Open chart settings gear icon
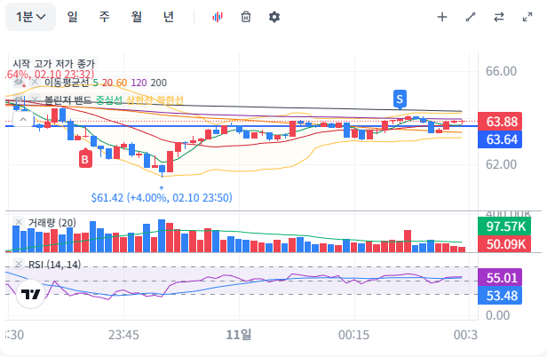 pyautogui.click(x=274, y=17)
